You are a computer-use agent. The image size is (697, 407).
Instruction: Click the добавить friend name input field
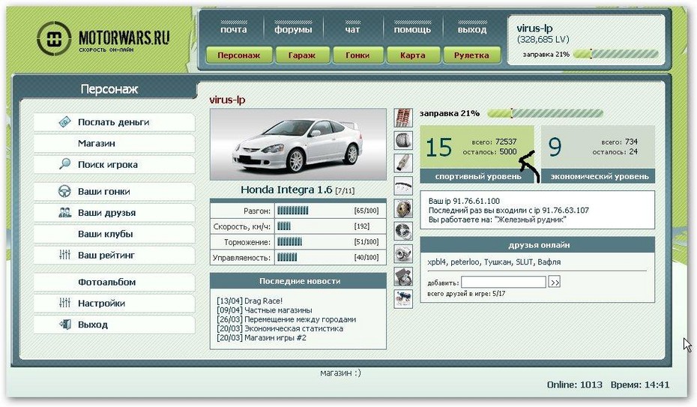503,282
